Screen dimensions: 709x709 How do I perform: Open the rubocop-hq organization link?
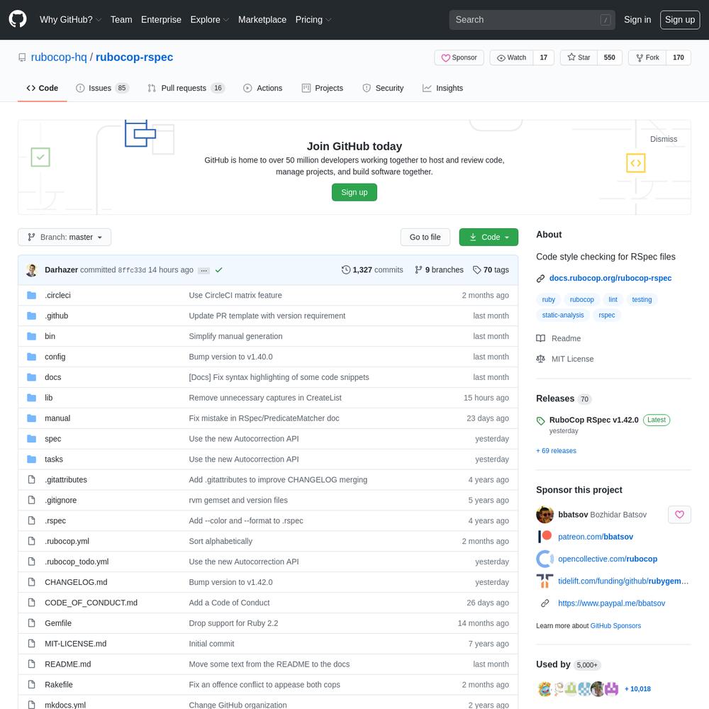tap(59, 57)
